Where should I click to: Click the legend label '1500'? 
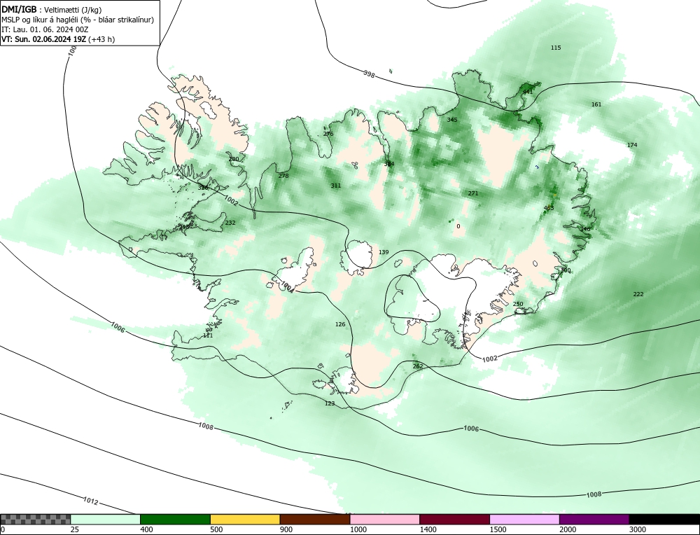[498, 529]
